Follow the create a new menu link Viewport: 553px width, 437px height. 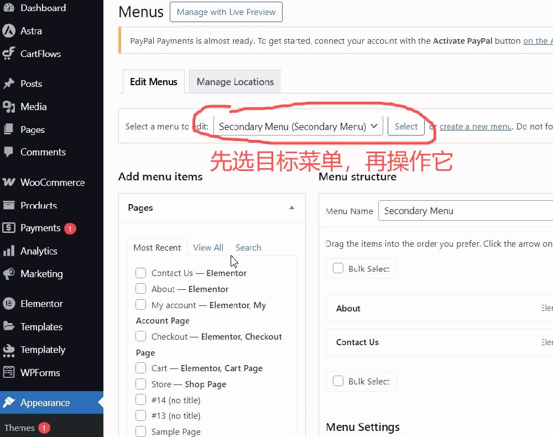pos(476,126)
